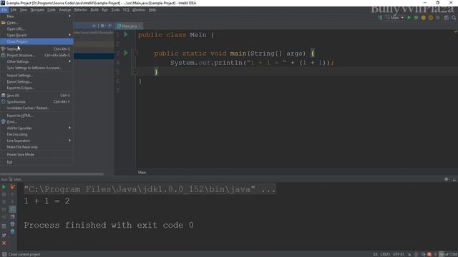Click Exit in the File menu
458x257 pixels.
click(36, 162)
